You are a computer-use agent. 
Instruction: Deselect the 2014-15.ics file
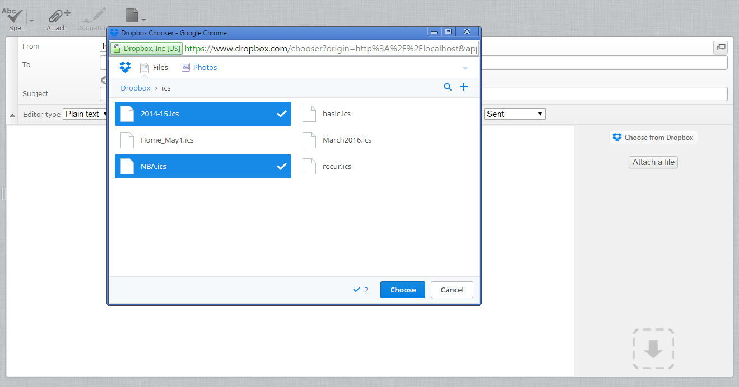click(203, 114)
